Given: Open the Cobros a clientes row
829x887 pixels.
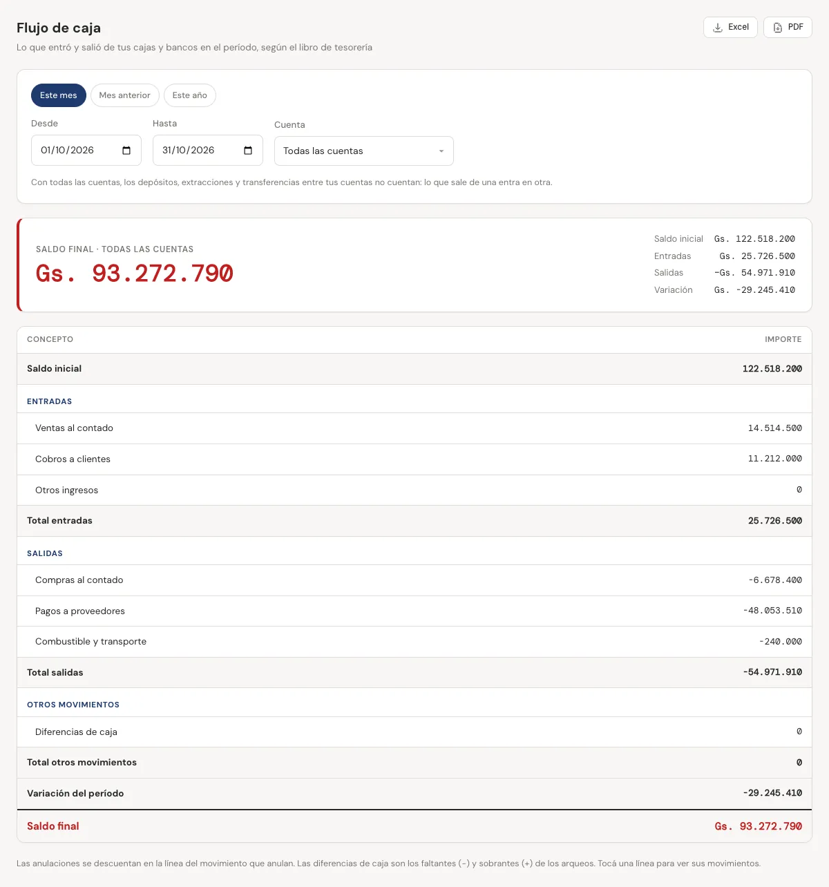Looking at the screenshot, I should (x=414, y=459).
